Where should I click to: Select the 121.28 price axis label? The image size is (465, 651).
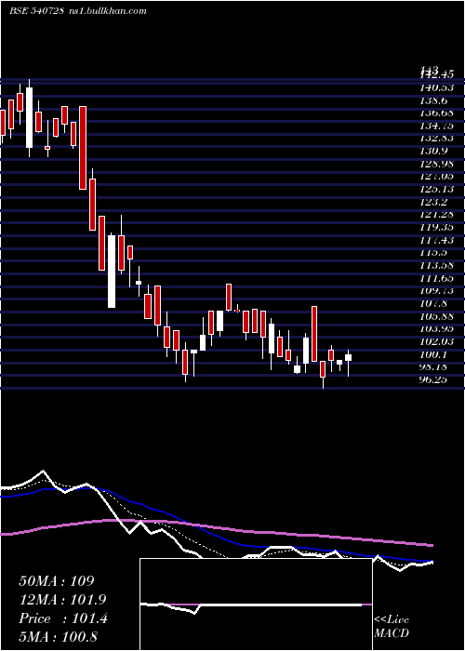[x=435, y=215]
